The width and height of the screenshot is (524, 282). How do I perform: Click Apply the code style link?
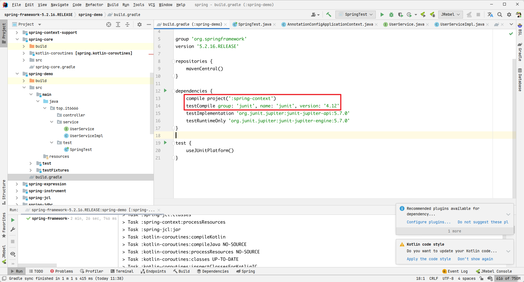point(429,259)
